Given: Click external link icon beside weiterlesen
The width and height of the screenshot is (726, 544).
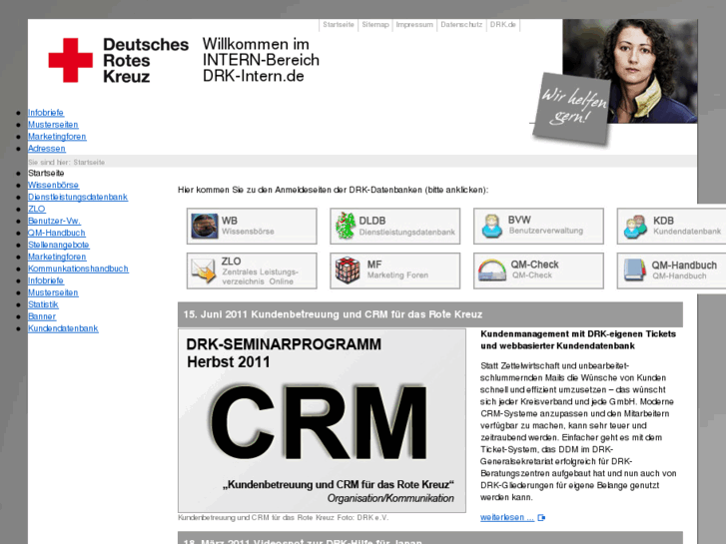Looking at the screenshot, I should click(x=541, y=518).
